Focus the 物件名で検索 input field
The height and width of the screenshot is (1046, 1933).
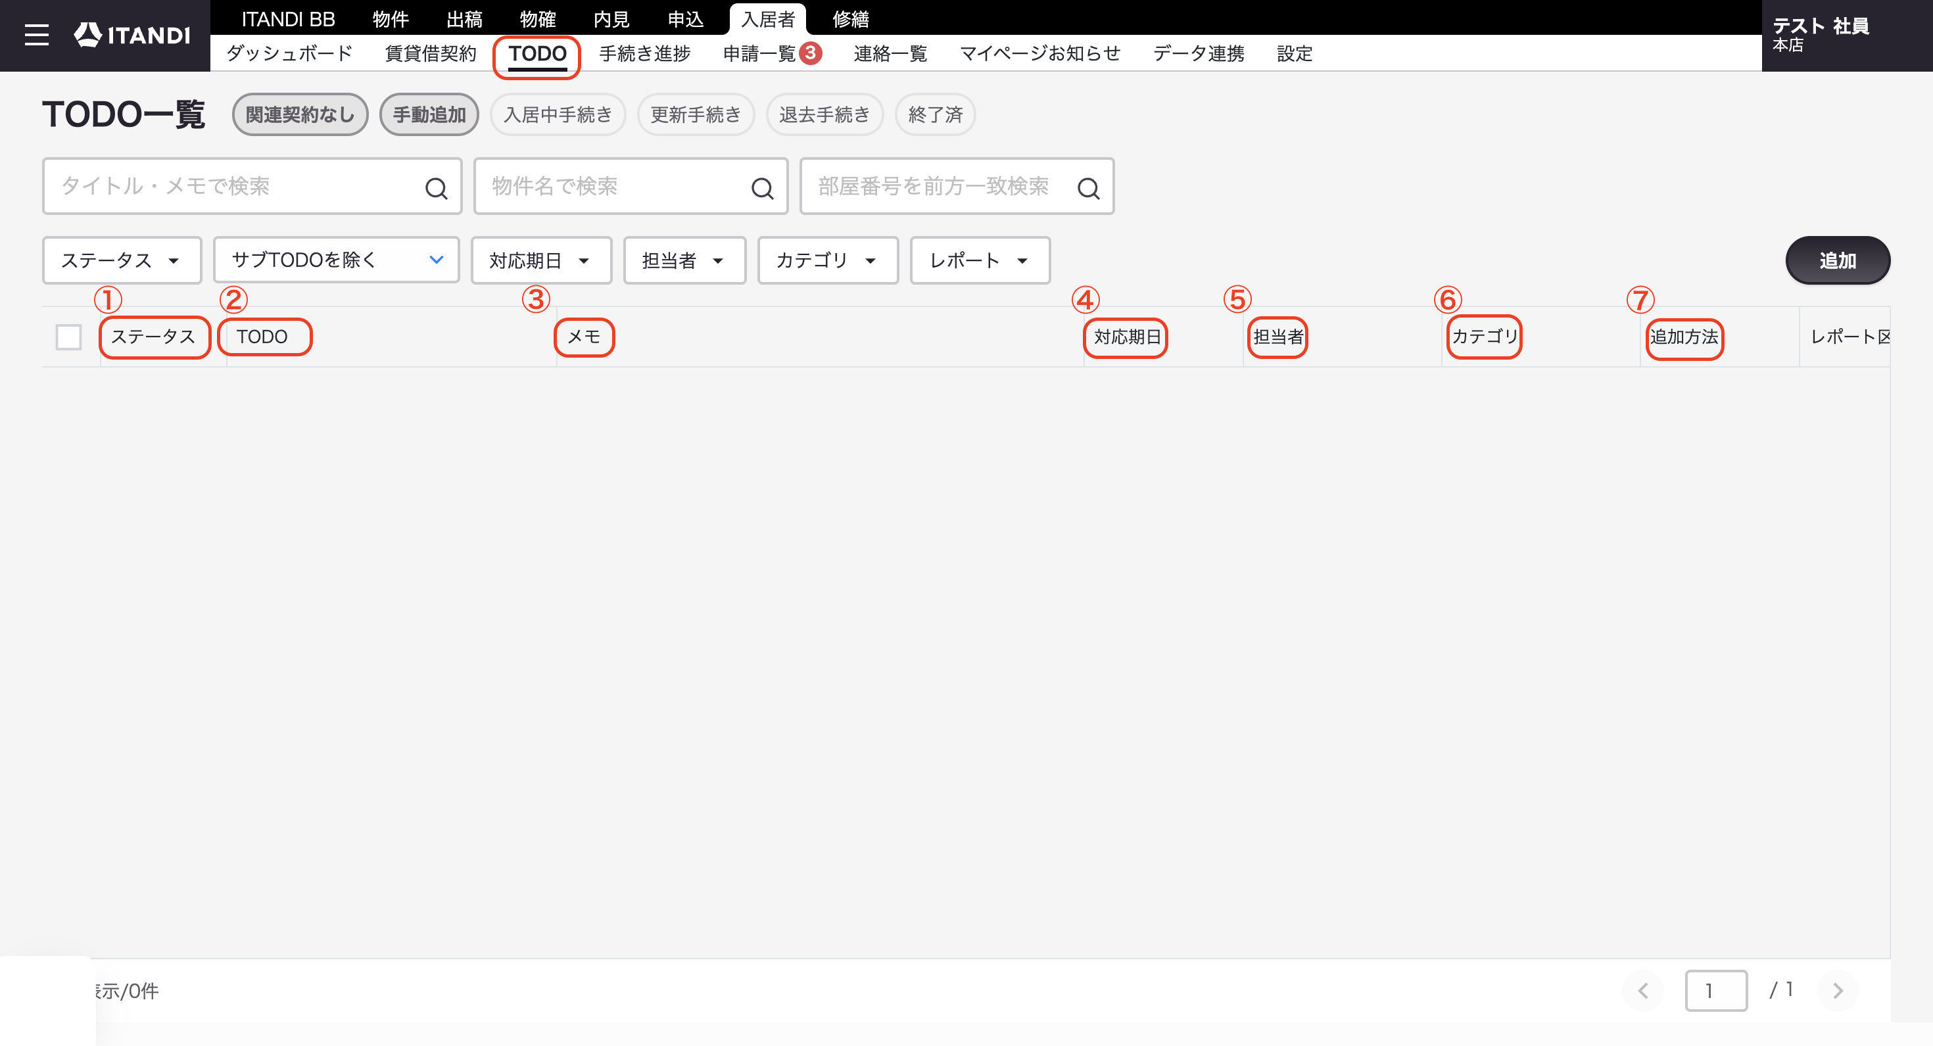631,186
